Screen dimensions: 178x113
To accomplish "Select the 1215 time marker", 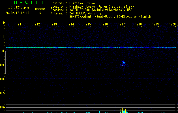I will (87, 25).
